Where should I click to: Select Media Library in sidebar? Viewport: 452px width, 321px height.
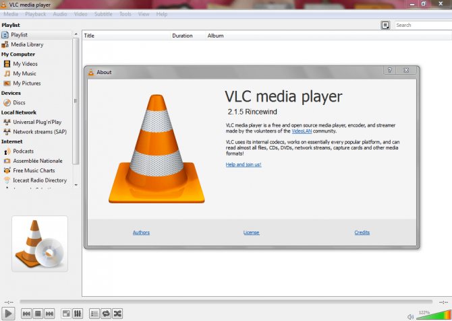pyautogui.click(x=27, y=44)
